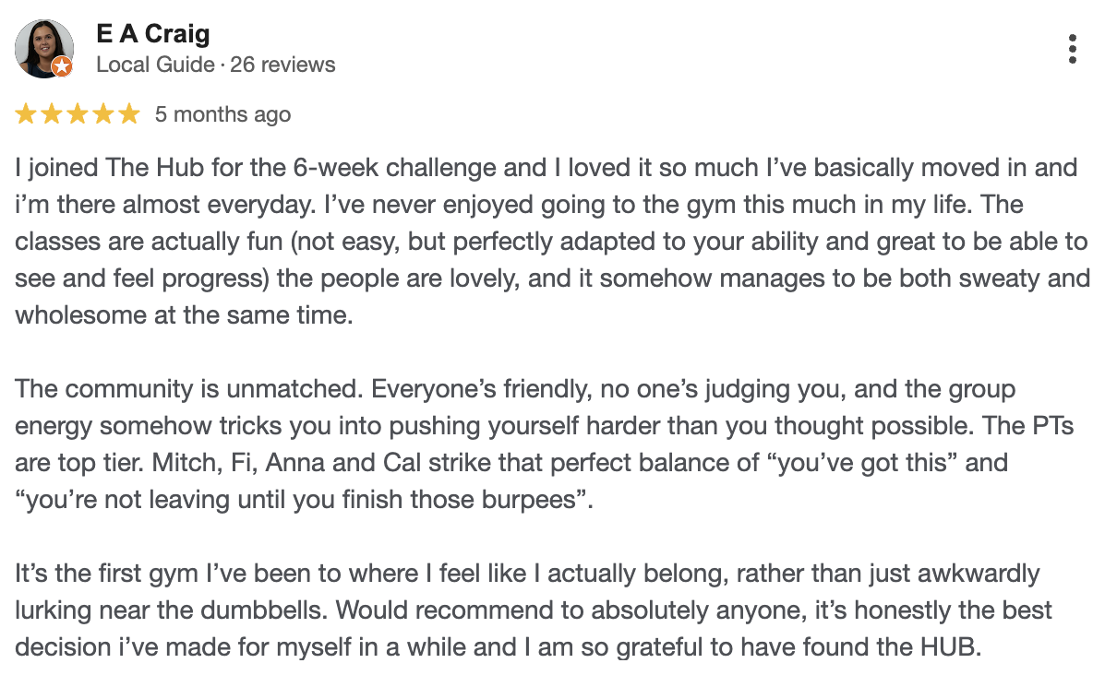1093x675 pixels.
Task: Click the fifth rating star
Action: click(129, 114)
